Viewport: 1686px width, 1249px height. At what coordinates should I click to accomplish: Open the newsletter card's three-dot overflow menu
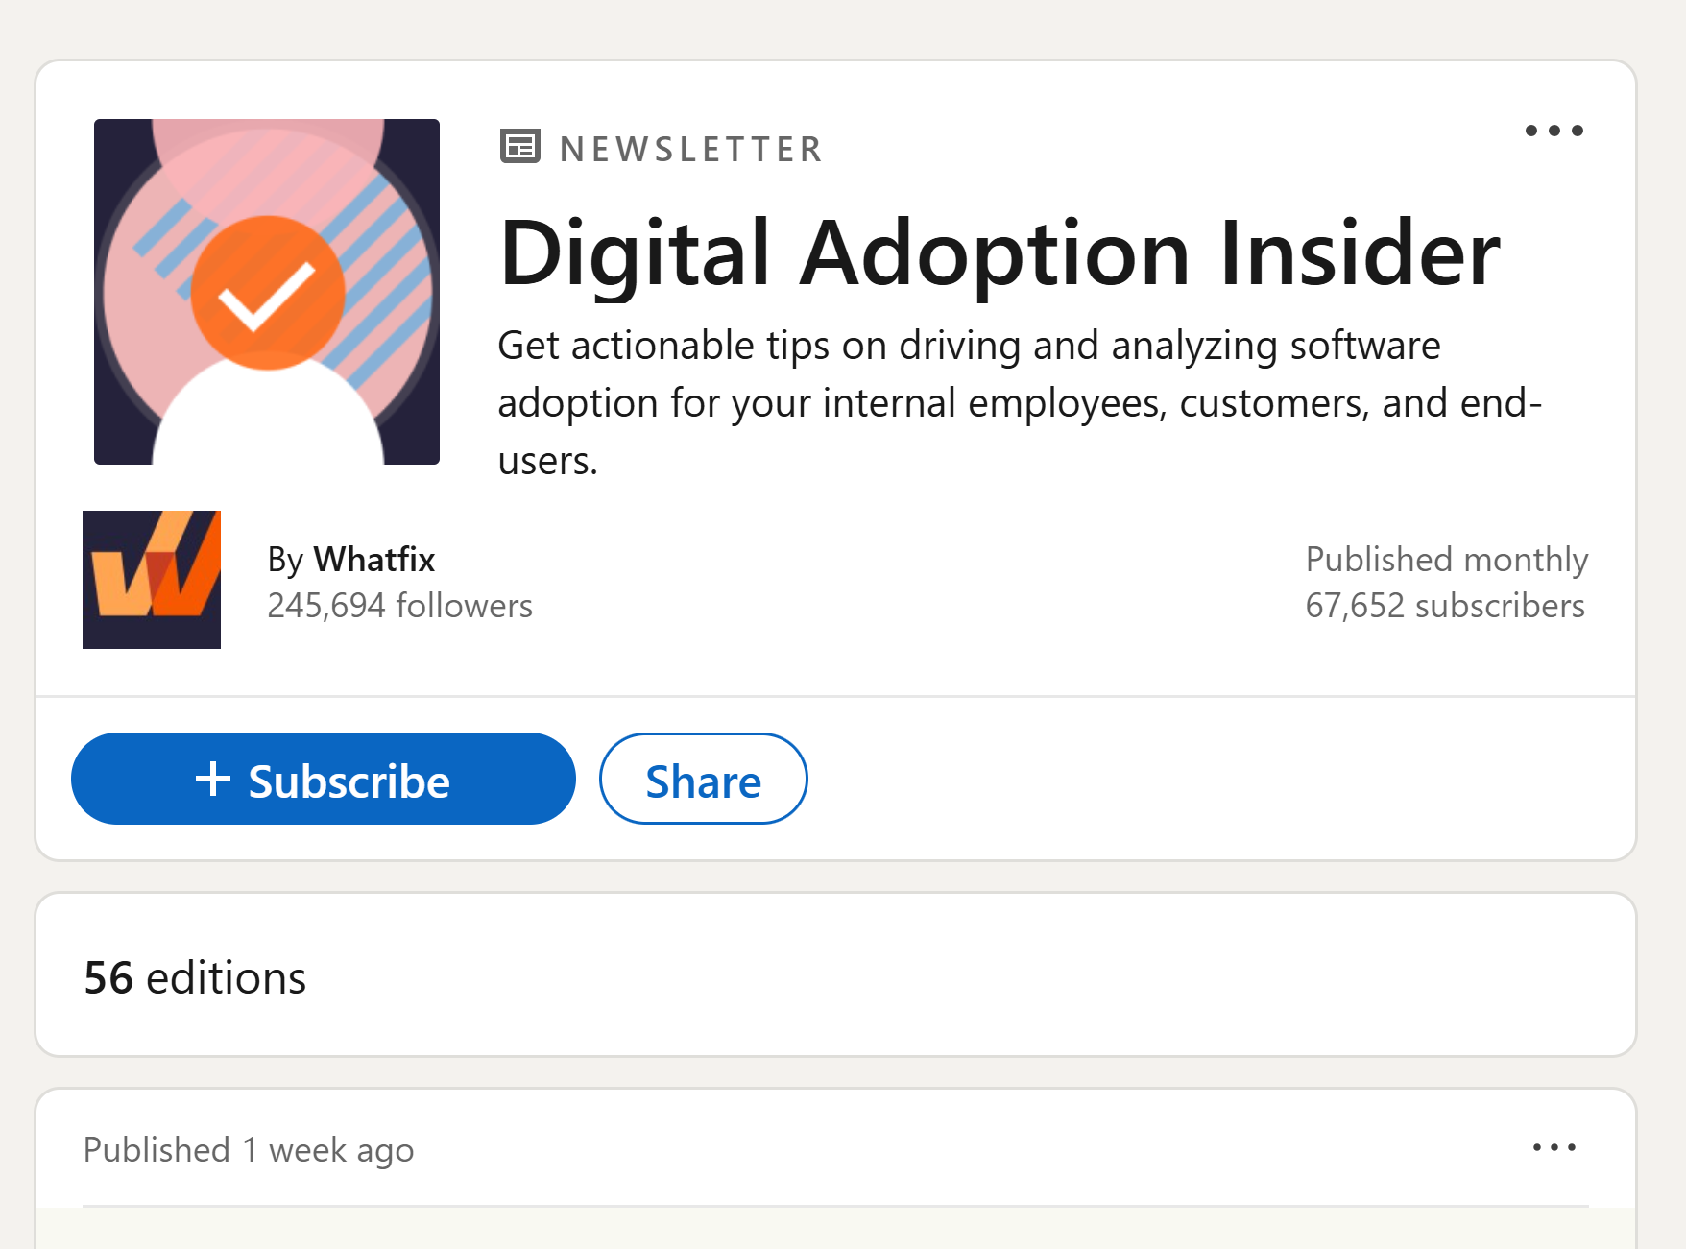point(1554,131)
